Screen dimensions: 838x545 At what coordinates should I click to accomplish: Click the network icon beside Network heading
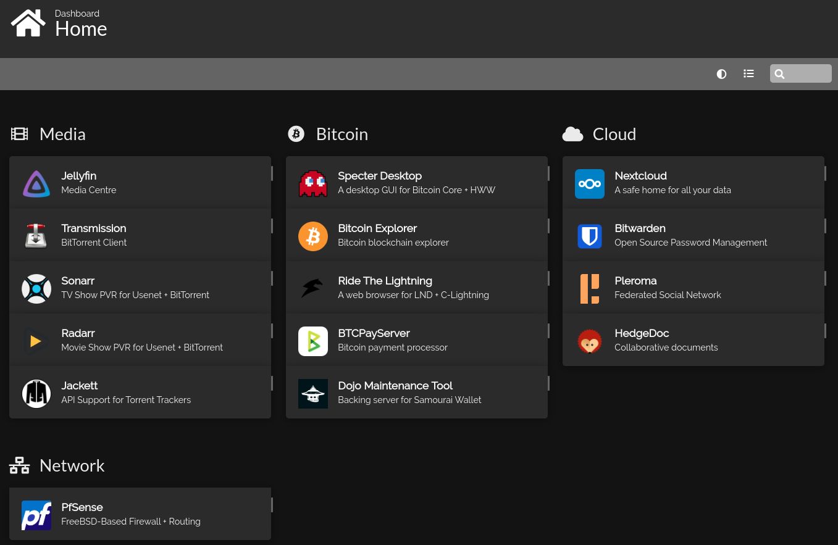(19, 465)
